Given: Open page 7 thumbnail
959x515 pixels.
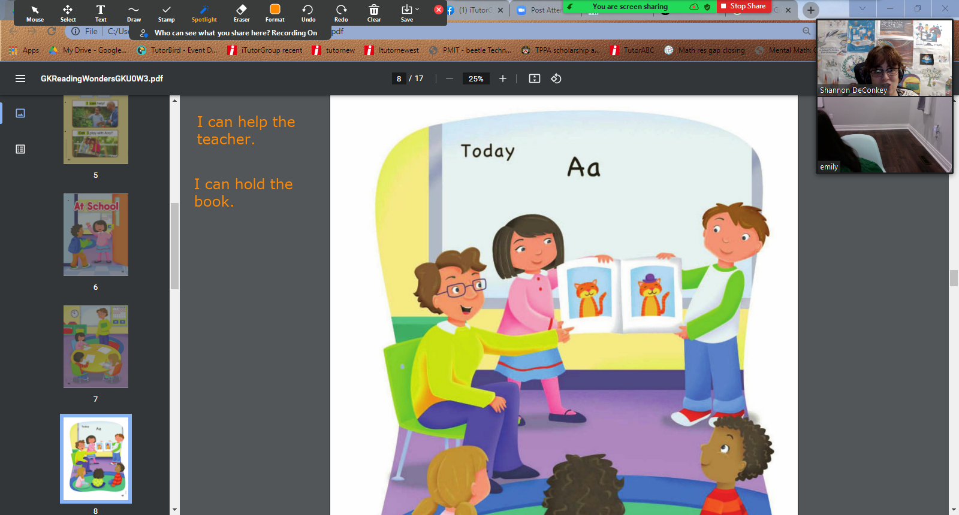Looking at the screenshot, I should pos(96,347).
